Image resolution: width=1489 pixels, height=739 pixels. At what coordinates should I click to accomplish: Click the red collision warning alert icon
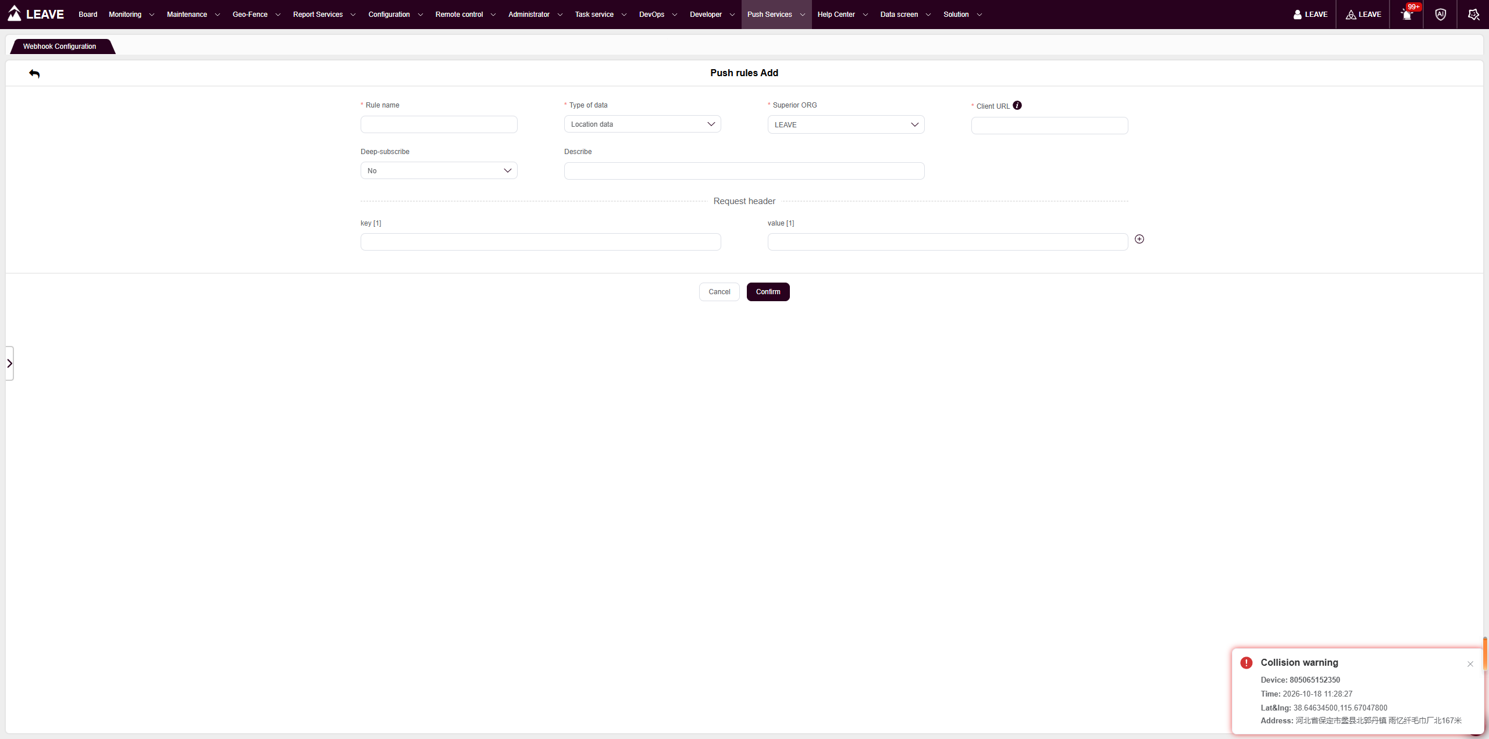coord(1246,663)
